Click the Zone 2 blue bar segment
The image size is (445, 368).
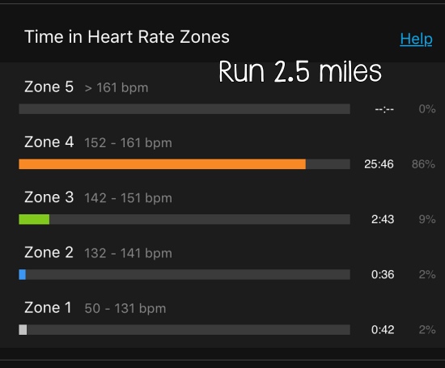[23, 275]
